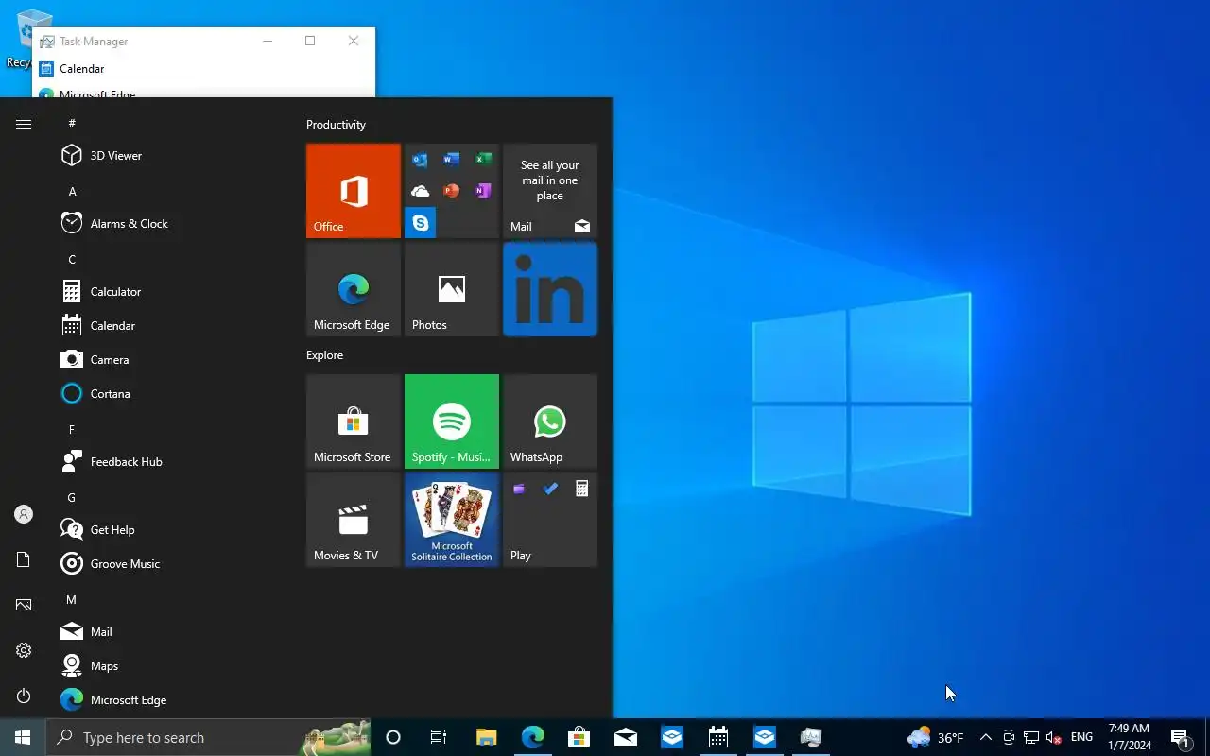
Task: Launch Outlook from the Office folder tile
Action: (x=420, y=160)
